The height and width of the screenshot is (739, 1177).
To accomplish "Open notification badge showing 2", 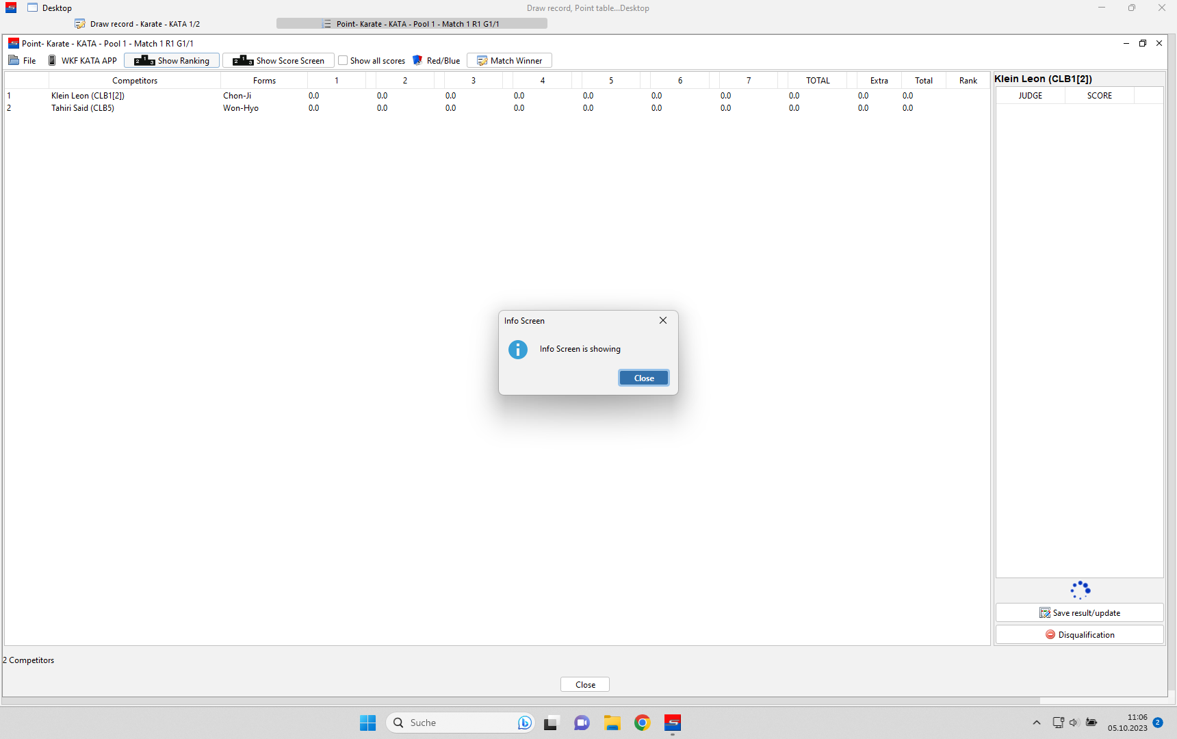I will (x=1158, y=723).
